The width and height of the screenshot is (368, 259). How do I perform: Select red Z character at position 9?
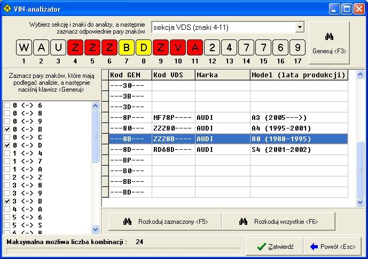(161, 47)
